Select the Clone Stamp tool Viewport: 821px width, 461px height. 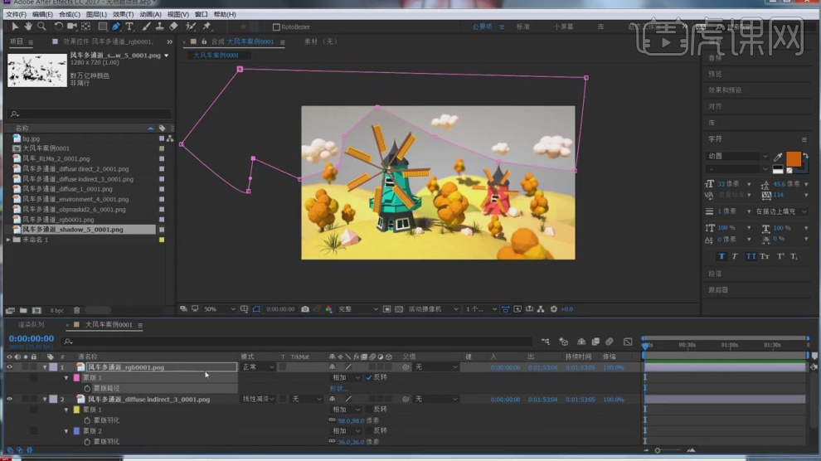coord(159,27)
